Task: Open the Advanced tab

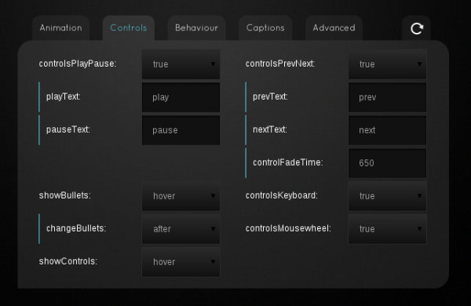Action: pyautogui.click(x=334, y=28)
